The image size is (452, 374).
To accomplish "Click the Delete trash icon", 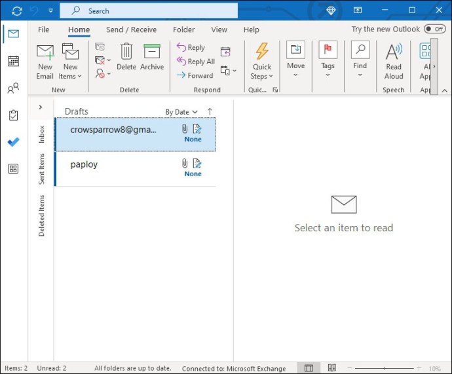I will pyautogui.click(x=126, y=51).
